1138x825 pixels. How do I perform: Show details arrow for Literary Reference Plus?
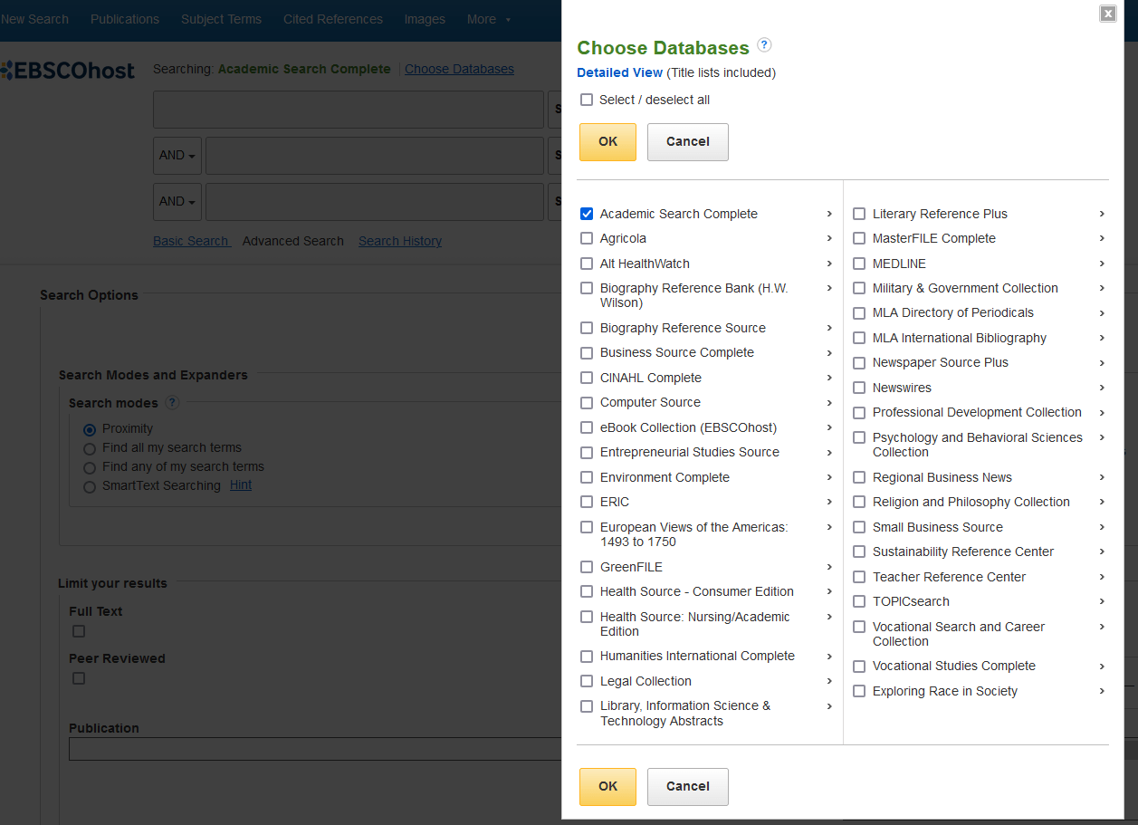point(1102,214)
